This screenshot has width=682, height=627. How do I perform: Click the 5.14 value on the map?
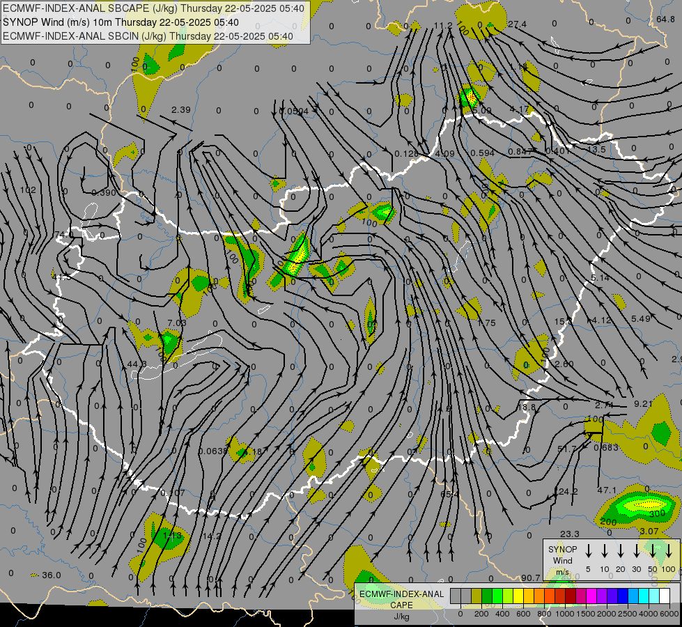tap(600, 277)
